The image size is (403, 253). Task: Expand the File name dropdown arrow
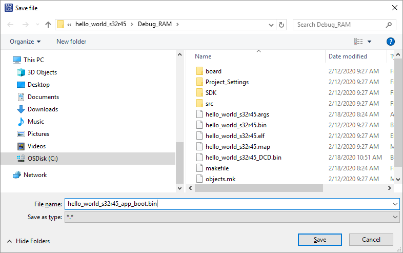click(394, 204)
